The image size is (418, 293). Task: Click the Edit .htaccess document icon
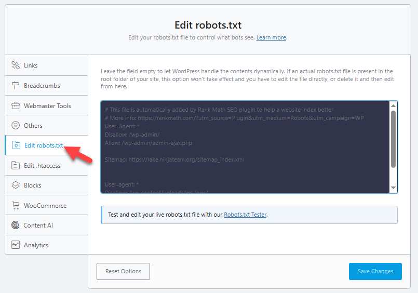pyautogui.click(x=15, y=166)
